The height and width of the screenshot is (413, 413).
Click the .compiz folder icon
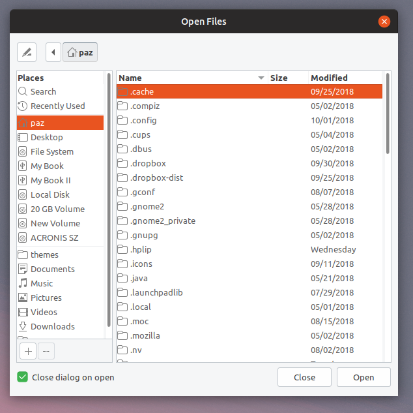click(122, 106)
